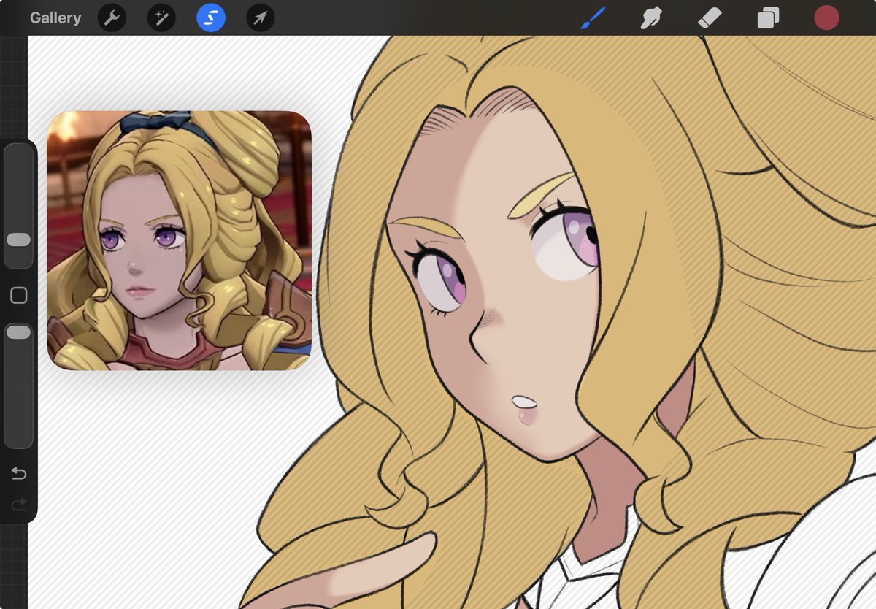Screen dimensions: 876x609
Task: Toggle the Selection tool
Action: [x=211, y=18]
